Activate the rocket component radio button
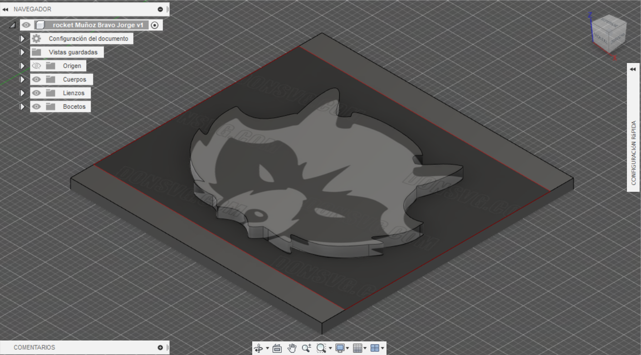Viewport: 641px width, 355px height. click(155, 25)
